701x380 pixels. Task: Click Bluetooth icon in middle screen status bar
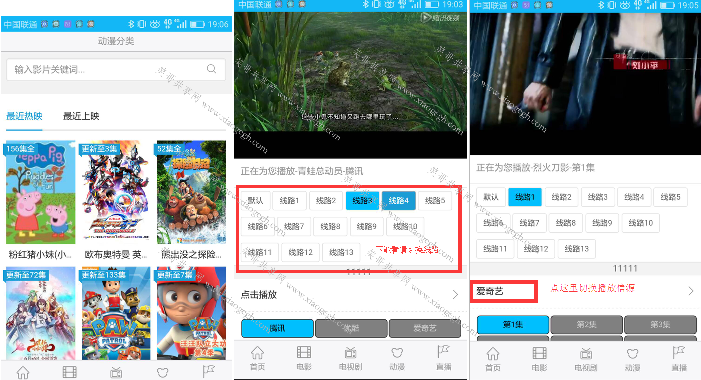[x=366, y=5]
